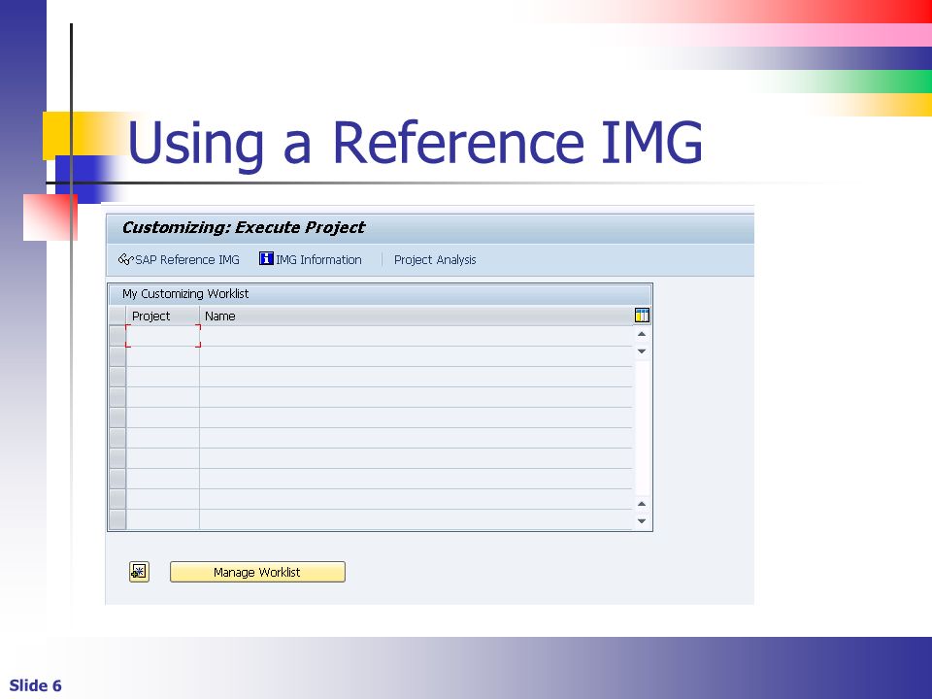This screenshot has height=699, width=932.
Task: Open Project Analysis
Action: point(435,260)
